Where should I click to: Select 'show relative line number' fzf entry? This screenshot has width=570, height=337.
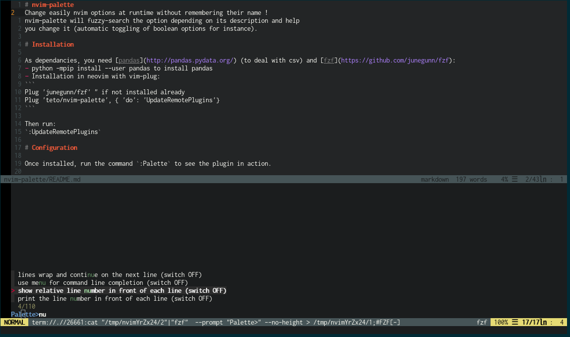point(122,290)
